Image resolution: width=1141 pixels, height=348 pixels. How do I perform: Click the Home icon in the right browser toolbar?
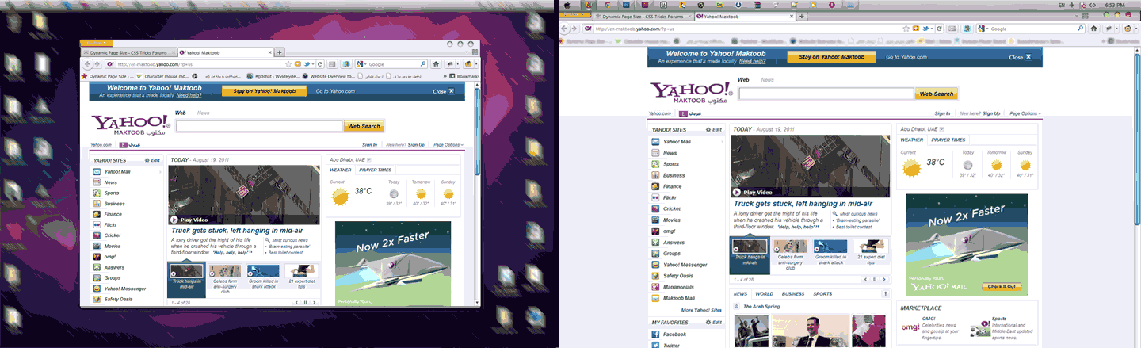(x=1093, y=28)
